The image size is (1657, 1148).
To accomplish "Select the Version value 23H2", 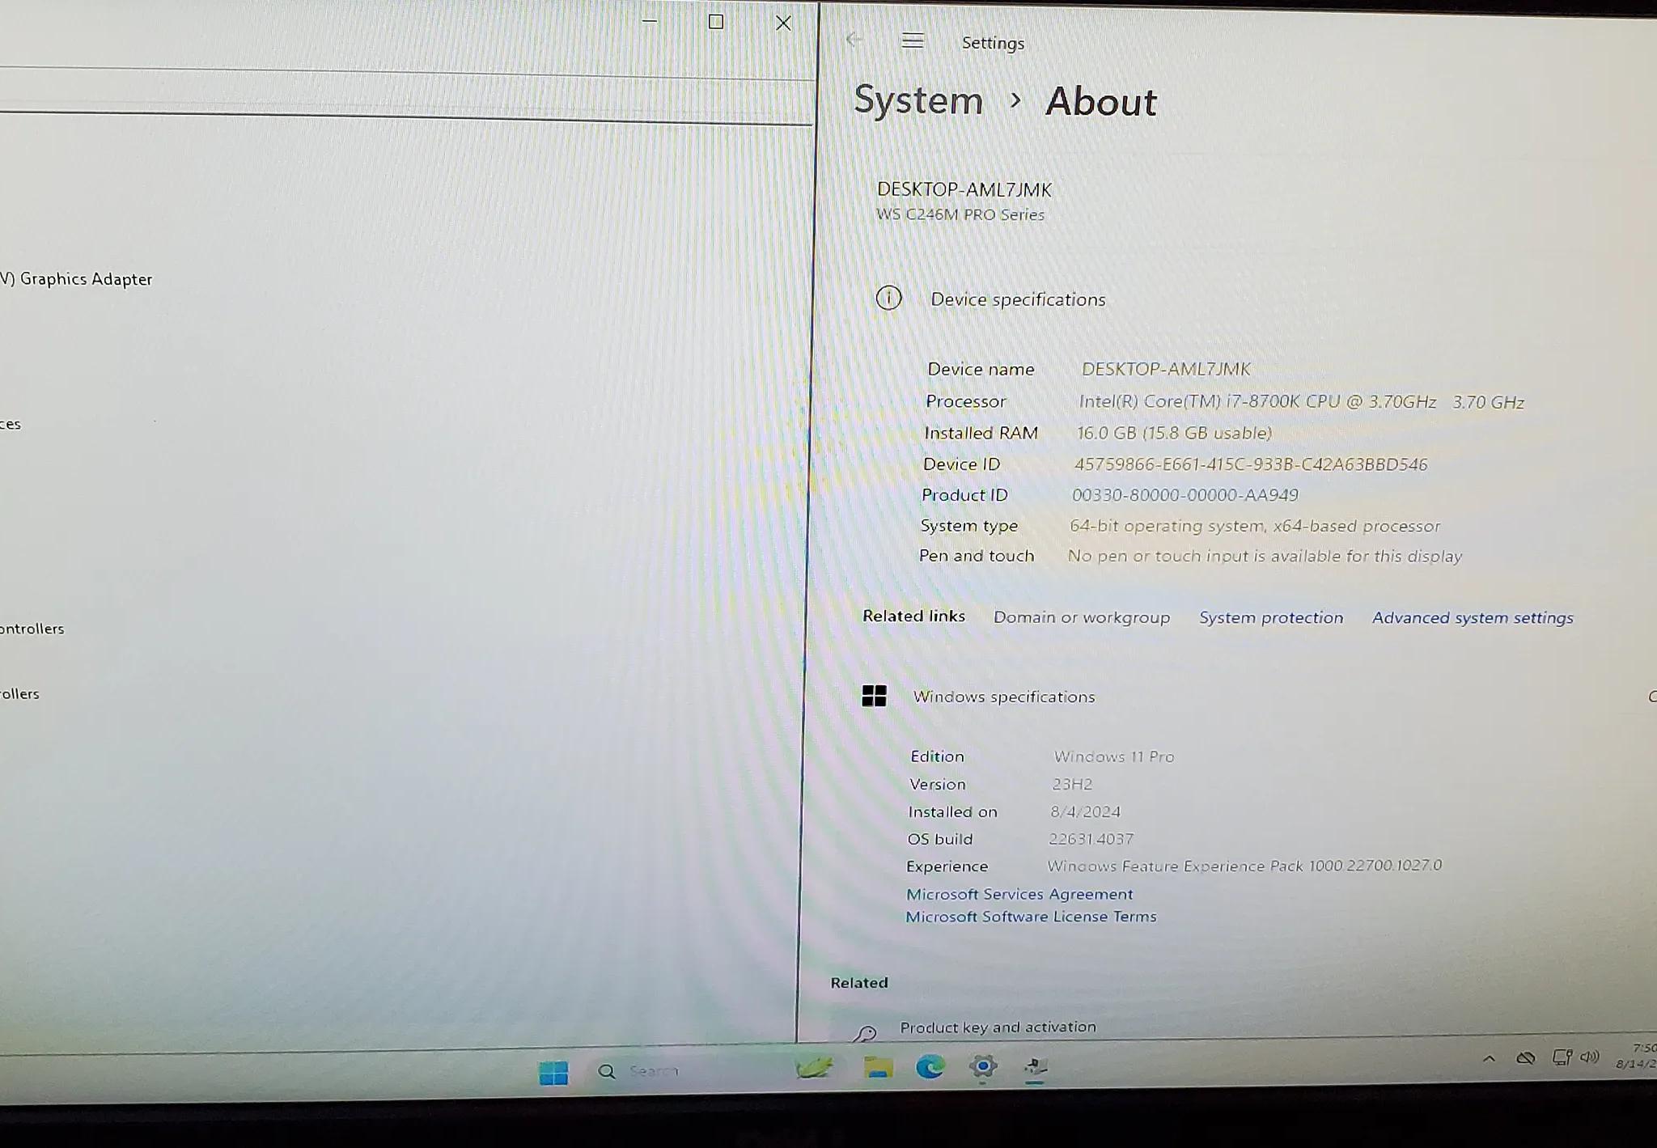I will point(1072,784).
